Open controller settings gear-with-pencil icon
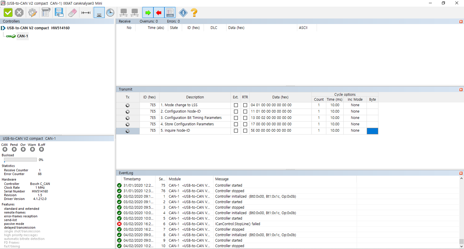Viewport: 464px width, 249px height. 33,12
